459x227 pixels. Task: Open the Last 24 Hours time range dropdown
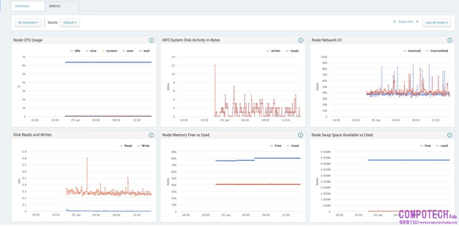[436, 23]
